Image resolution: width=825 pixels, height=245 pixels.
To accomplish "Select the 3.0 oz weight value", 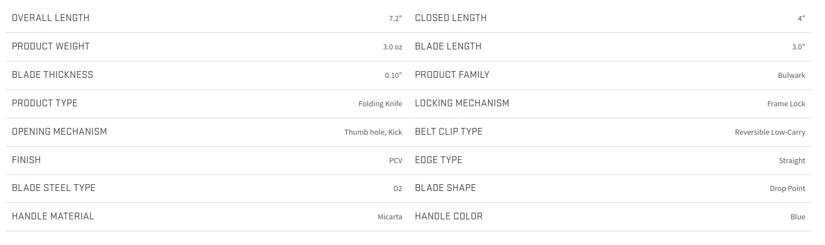I will point(392,47).
